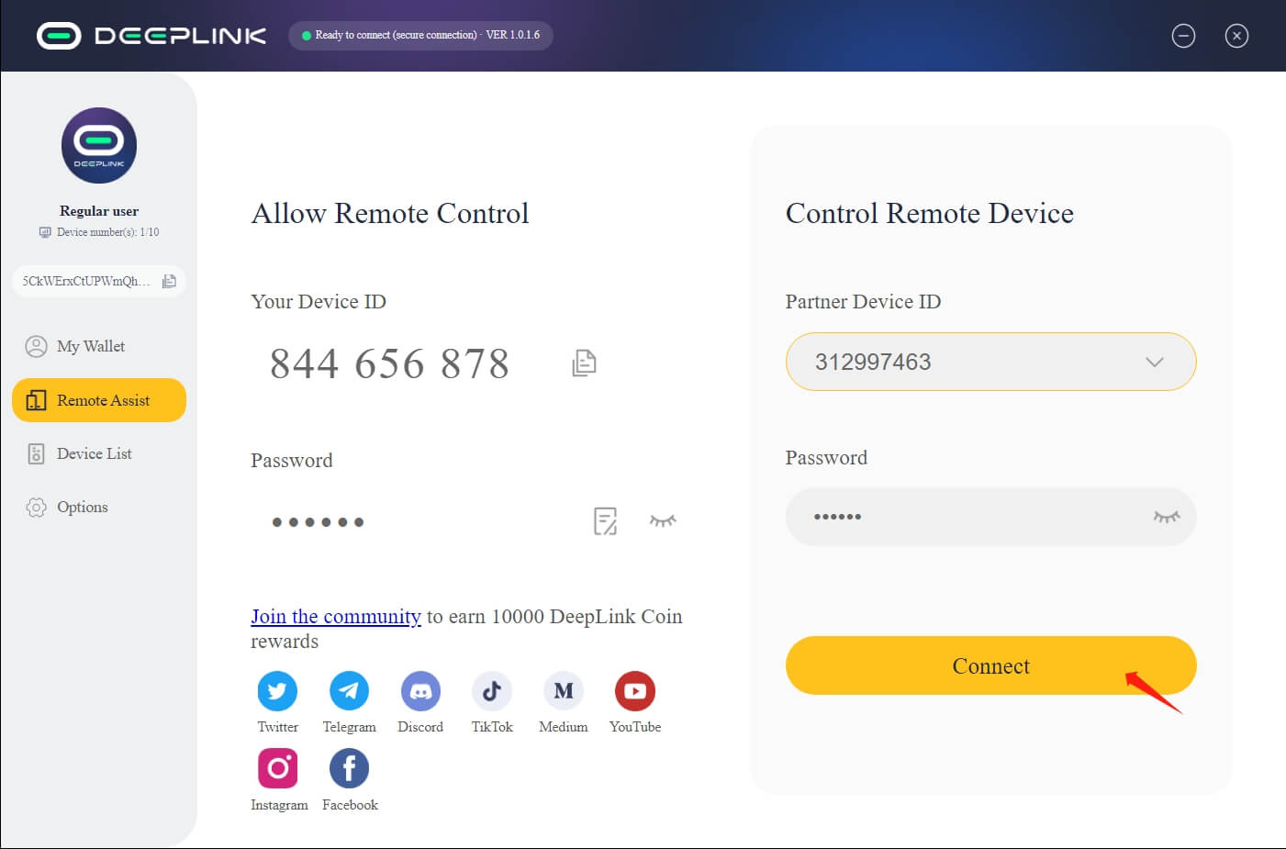The height and width of the screenshot is (849, 1286).
Task: Focus the partner Password input field
Action: 990,517
